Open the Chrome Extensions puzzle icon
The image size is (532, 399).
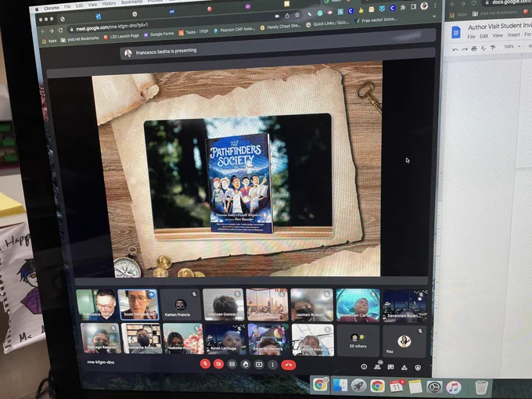tap(403, 8)
